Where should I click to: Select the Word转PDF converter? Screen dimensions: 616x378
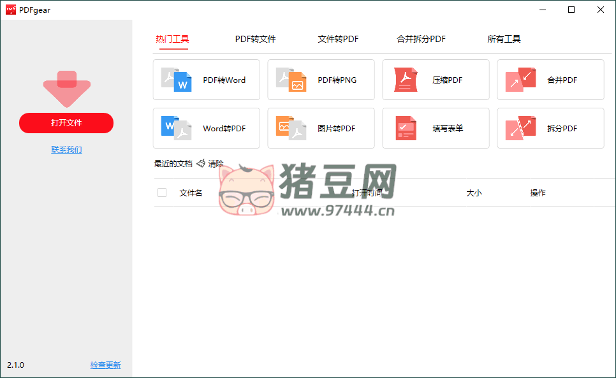point(206,128)
